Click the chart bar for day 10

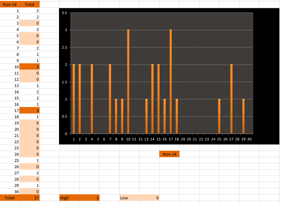pos(128,82)
